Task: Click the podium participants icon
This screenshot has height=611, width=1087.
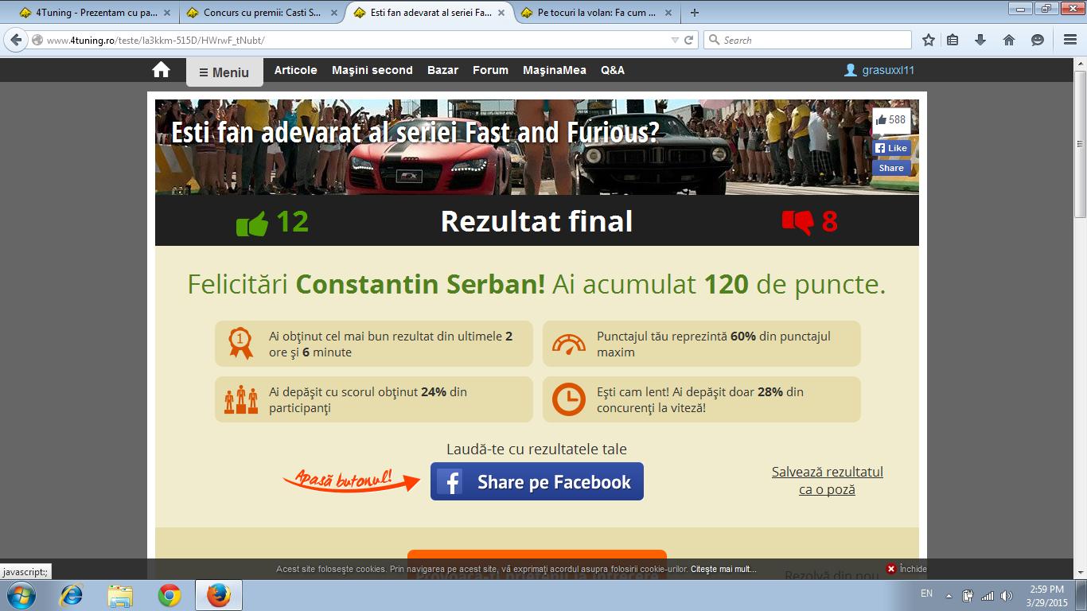Action: tap(241, 399)
